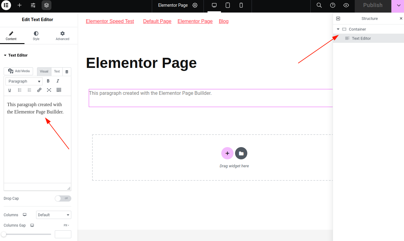Open the Elementor Page nav link

tap(195, 21)
